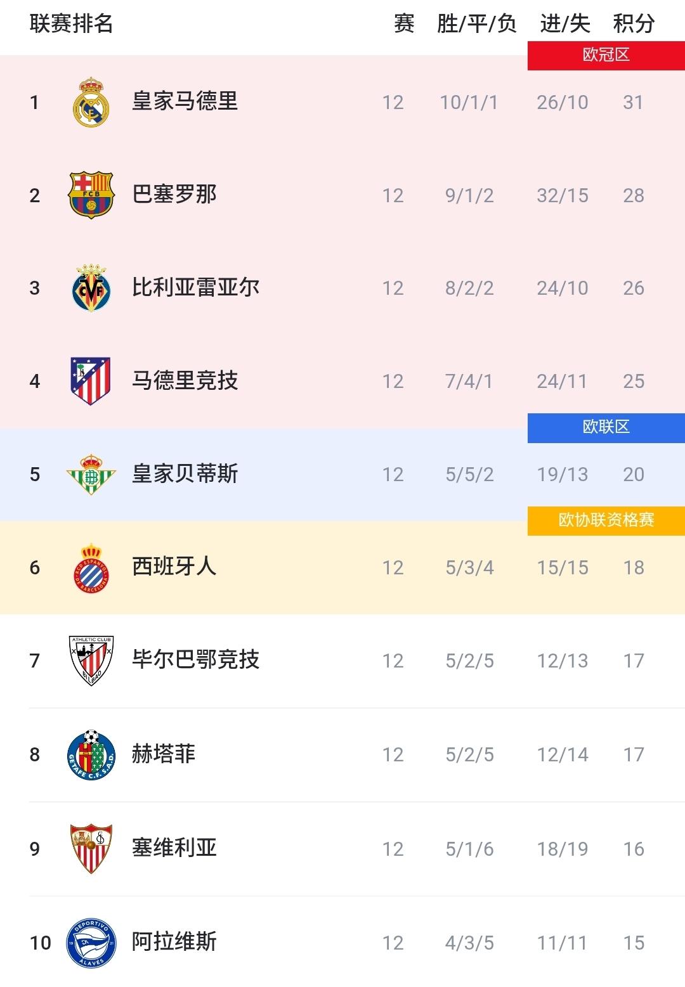Tap the Deportivo Alavés blue logo

(91, 943)
